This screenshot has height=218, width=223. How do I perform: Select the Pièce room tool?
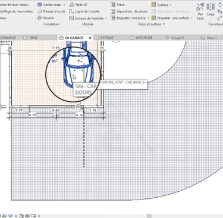[118, 5]
